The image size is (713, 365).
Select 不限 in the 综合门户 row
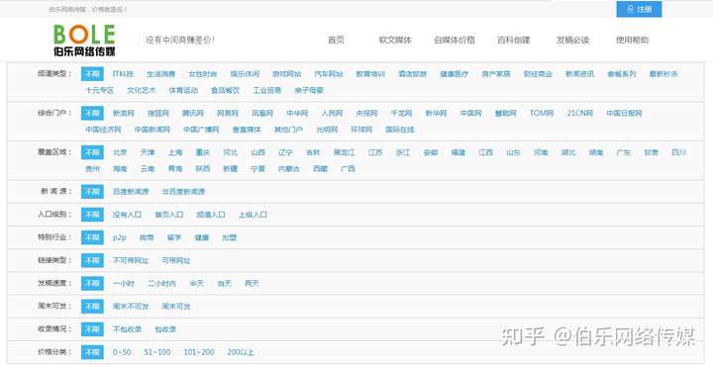click(x=92, y=113)
